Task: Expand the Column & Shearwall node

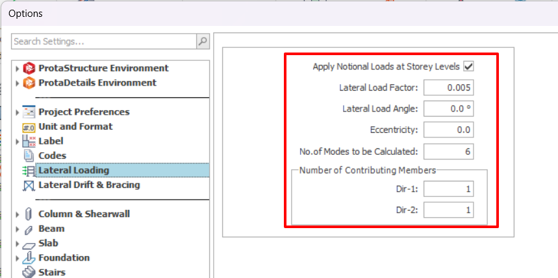Action: click(x=17, y=214)
